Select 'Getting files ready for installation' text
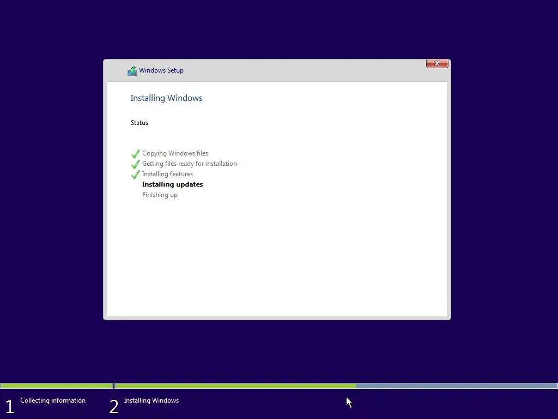 click(189, 164)
